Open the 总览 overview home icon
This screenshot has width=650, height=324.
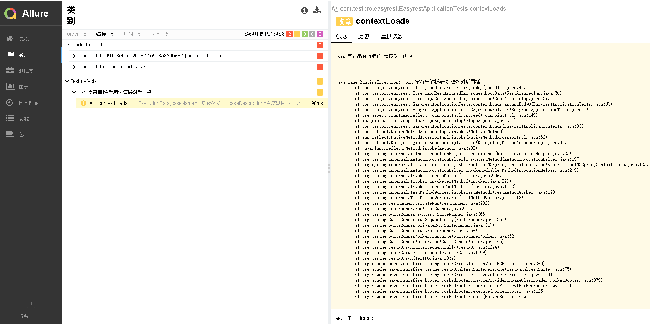(10, 39)
